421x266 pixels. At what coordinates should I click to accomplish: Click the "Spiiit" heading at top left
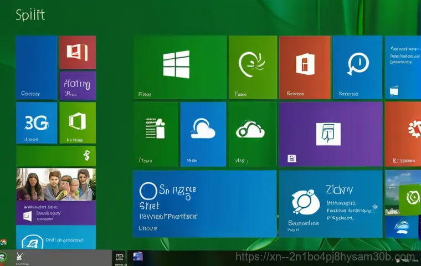(x=30, y=15)
